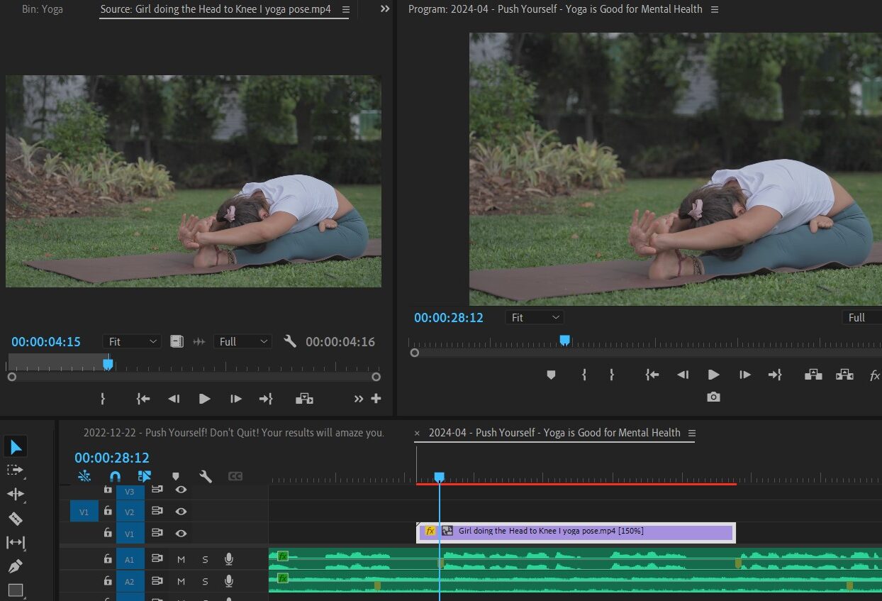Export frame with camera icon
Viewport: 882px width, 601px height.
pyautogui.click(x=713, y=397)
